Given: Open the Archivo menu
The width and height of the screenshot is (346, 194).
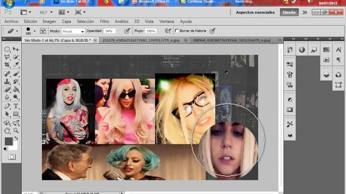Looking at the screenshot, I should (x=11, y=22).
